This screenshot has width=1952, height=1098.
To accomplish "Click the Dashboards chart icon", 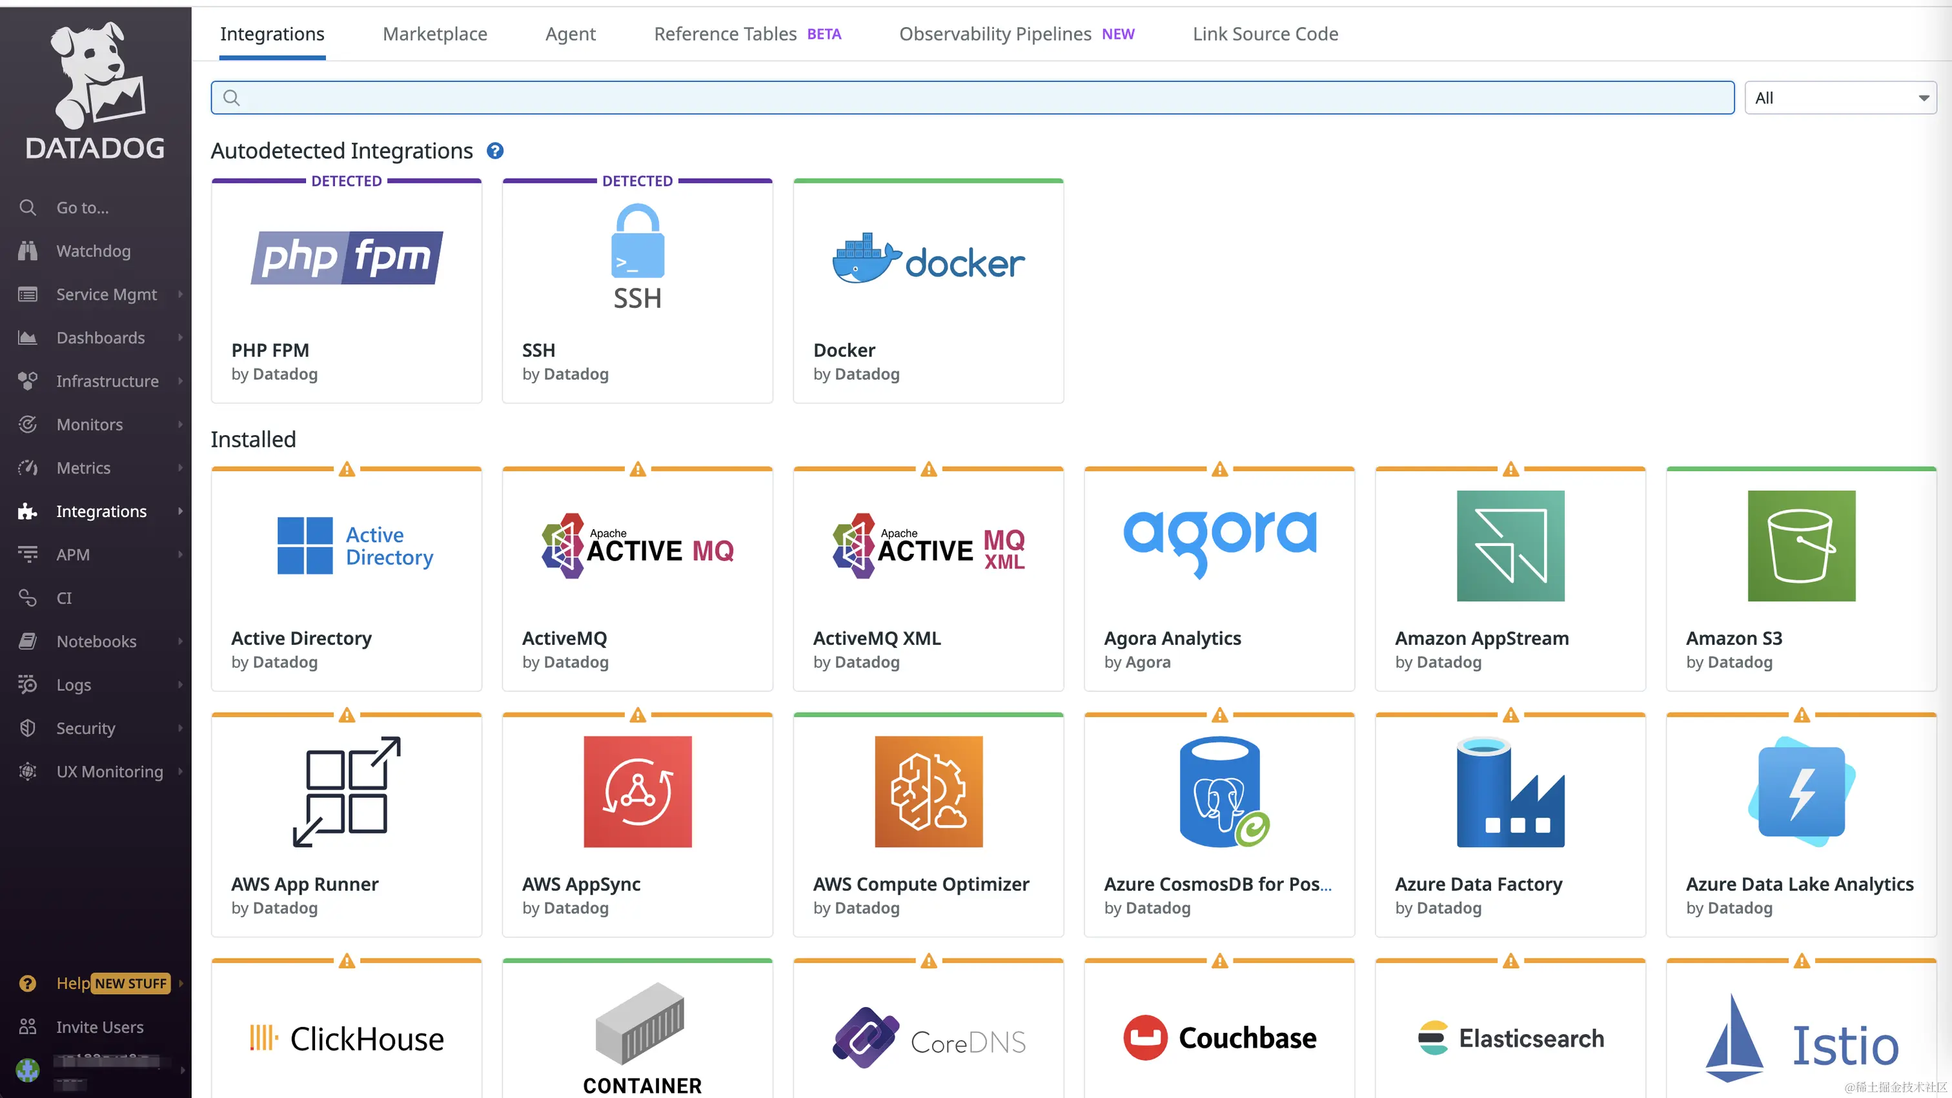I will point(28,338).
